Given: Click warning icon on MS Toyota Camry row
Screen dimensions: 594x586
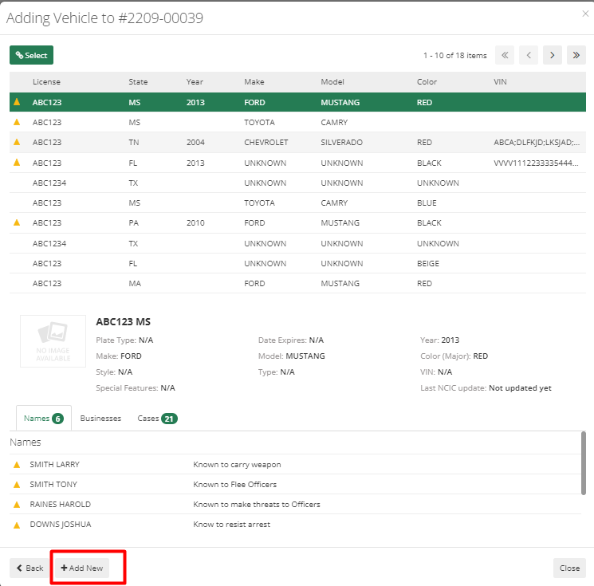Looking at the screenshot, I should [17, 122].
